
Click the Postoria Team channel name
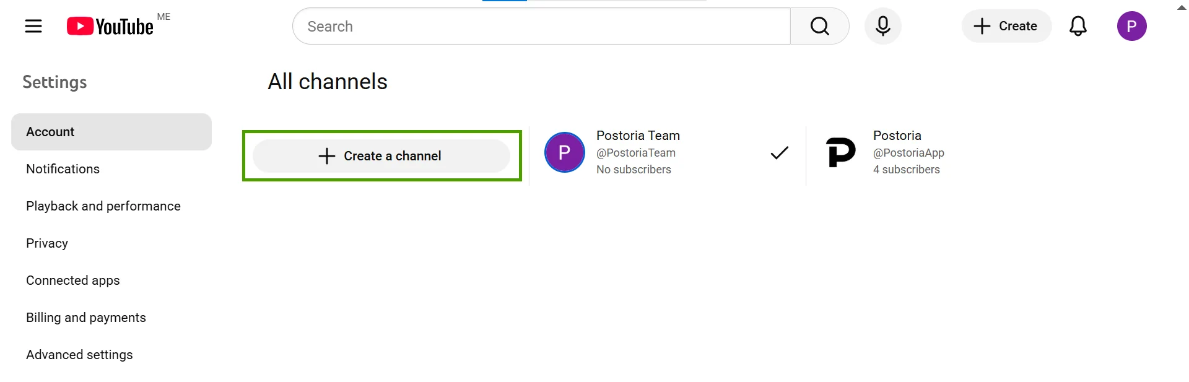638,136
